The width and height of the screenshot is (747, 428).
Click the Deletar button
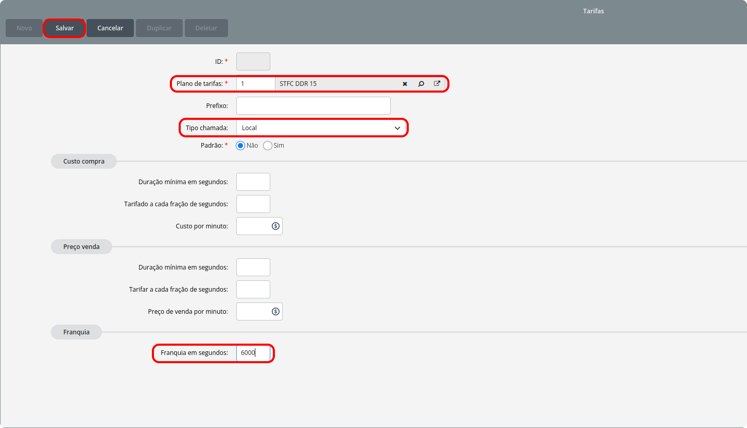click(x=206, y=28)
